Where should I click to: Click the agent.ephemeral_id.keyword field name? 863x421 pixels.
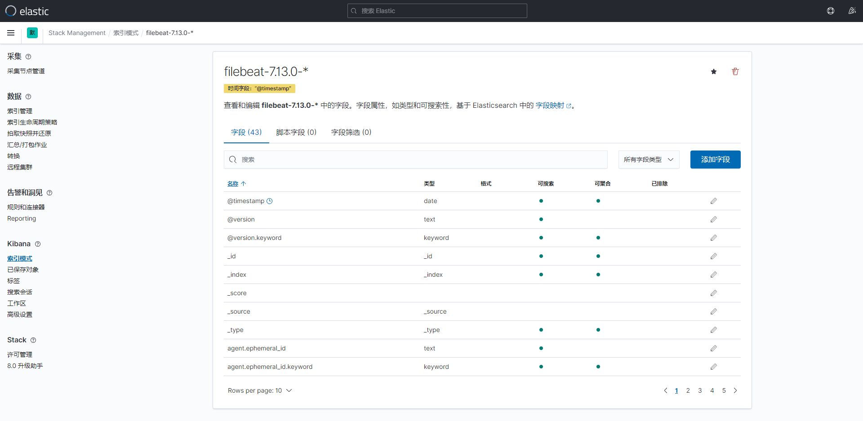(270, 367)
